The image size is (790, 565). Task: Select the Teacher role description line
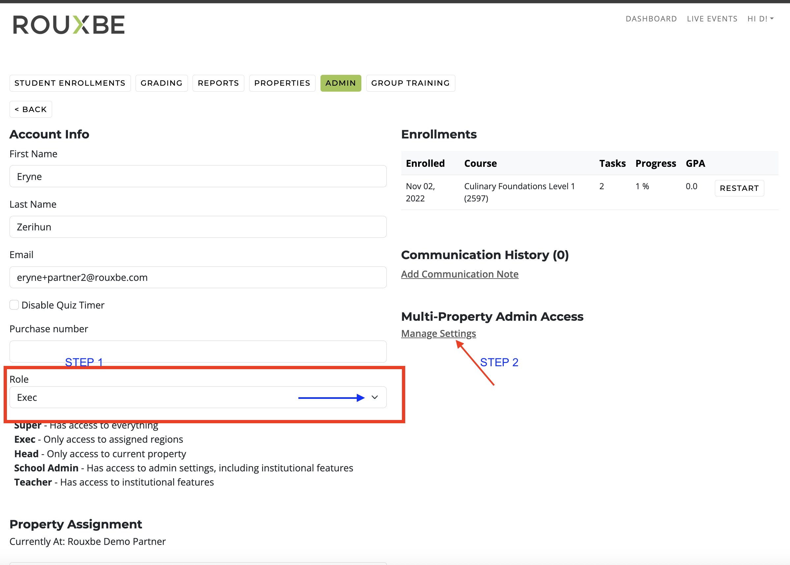[x=114, y=482]
